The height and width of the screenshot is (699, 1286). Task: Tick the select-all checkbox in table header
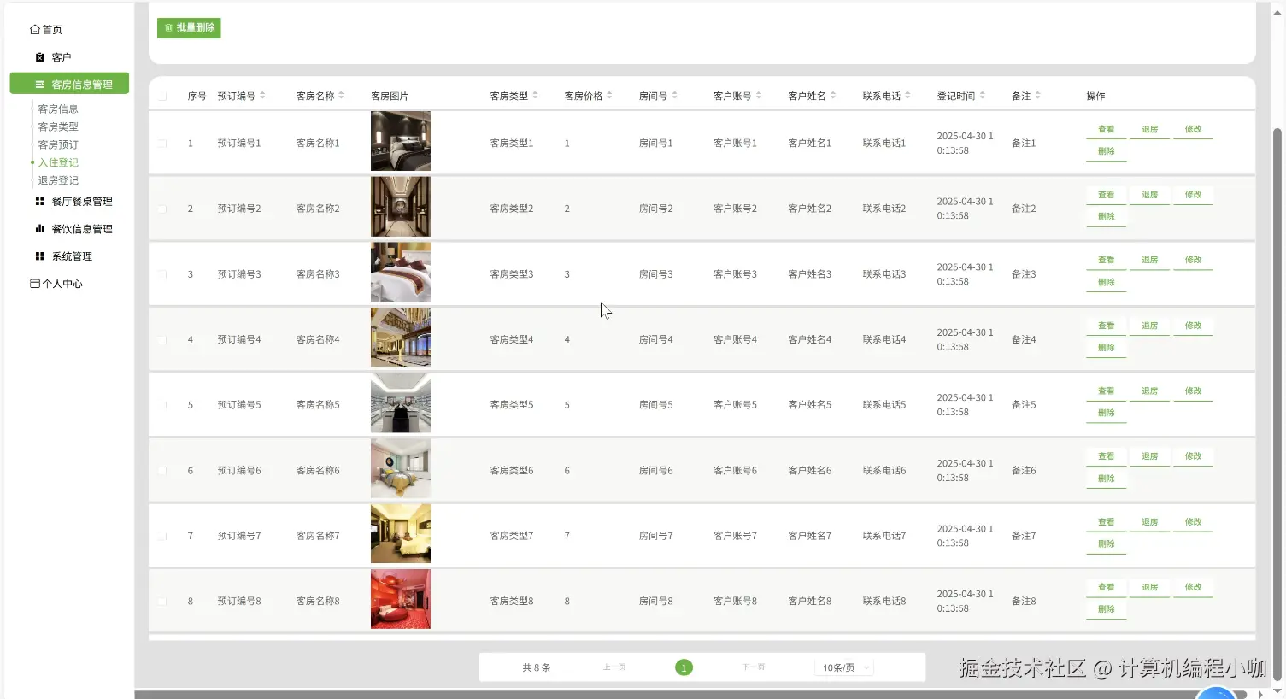click(x=161, y=97)
